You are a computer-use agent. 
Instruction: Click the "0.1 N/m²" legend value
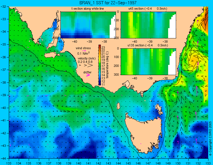(x=83, y=53)
